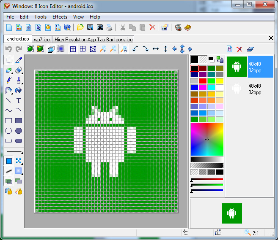Choose the paint brush tool

pos(18,80)
